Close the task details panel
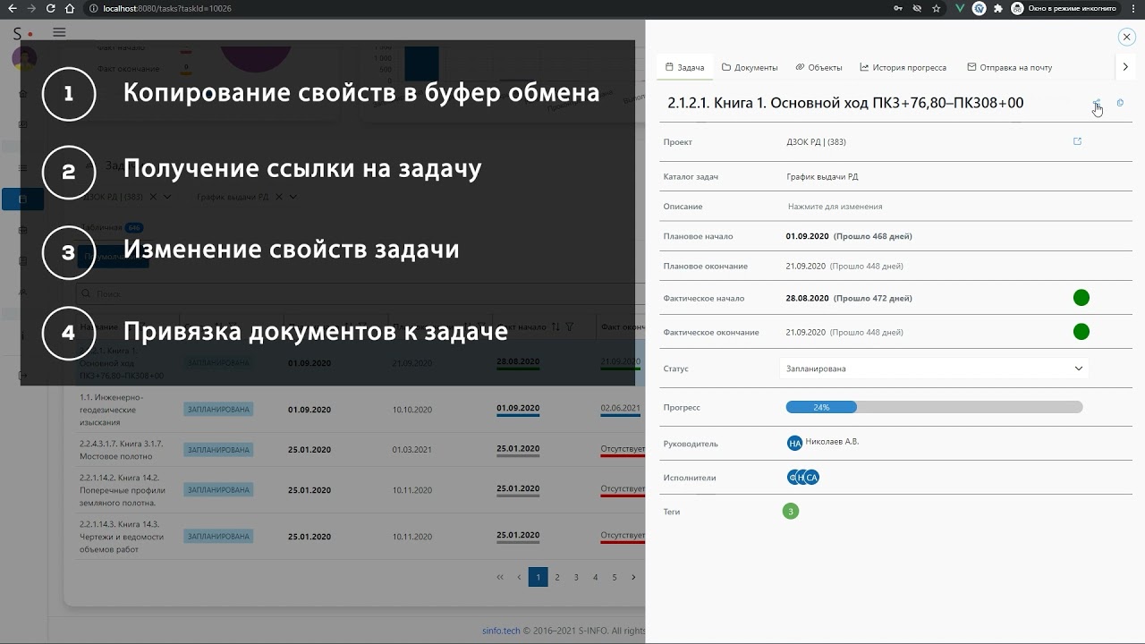The image size is (1145, 644). (1126, 37)
